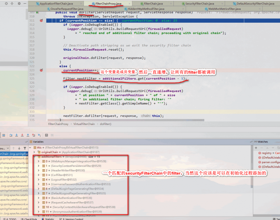This screenshot has width=280, height=220.
Task: Move the watch up with the arrow icon
Action: [267, 148]
